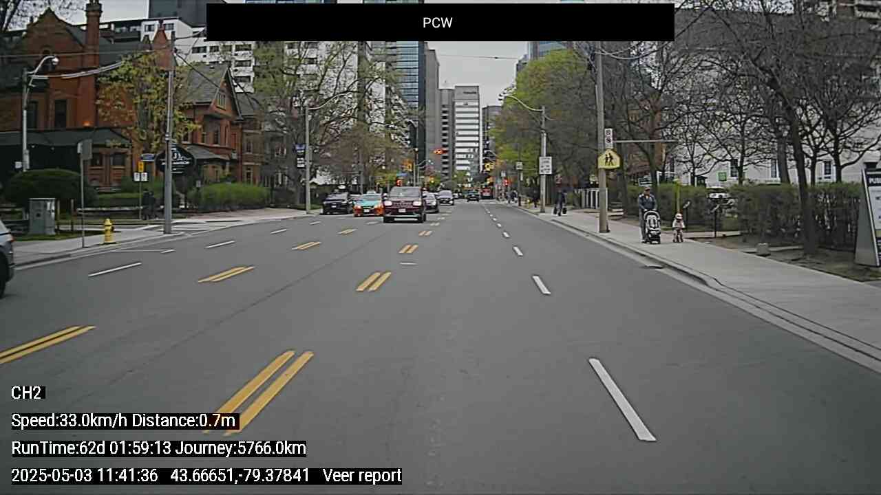Click the Speed:33.0km/h readout
The height and width of the screenshot is (495, 881).
(70, 421)
